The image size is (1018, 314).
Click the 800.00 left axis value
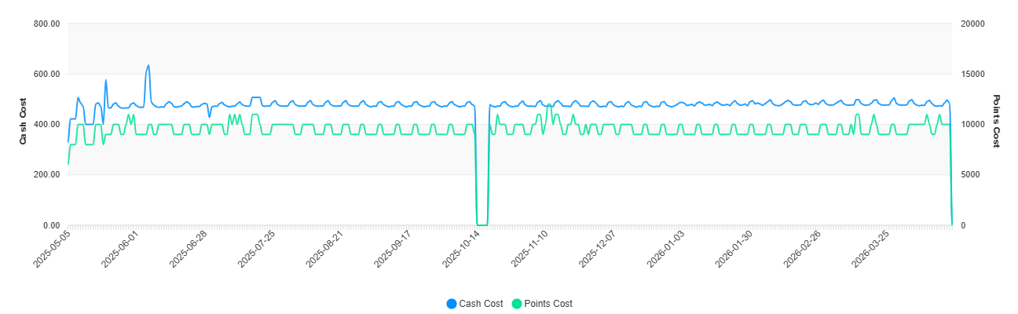[x=47, y=24]
